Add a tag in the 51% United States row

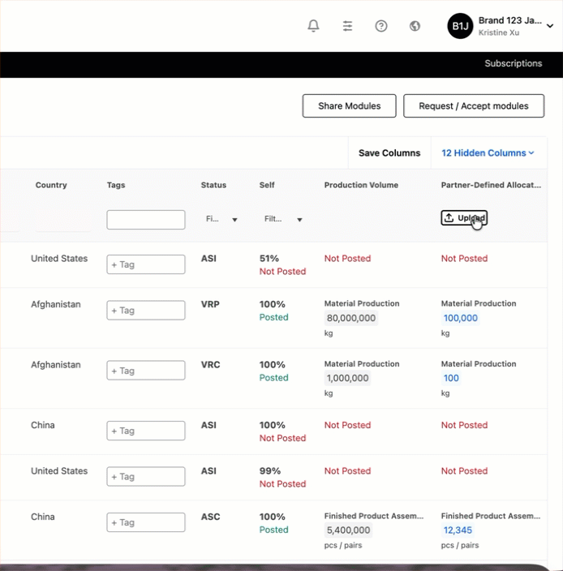coord(146,264)
